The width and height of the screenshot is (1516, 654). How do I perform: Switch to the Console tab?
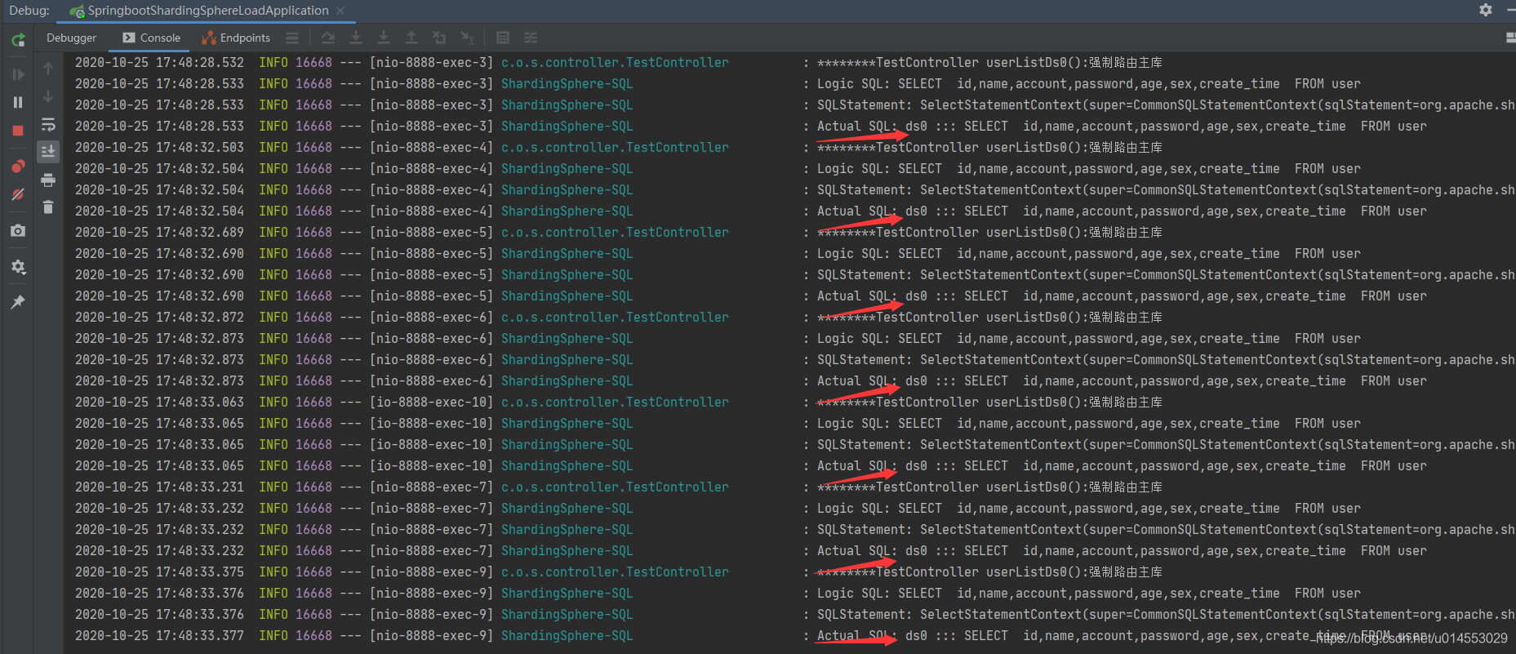click(x=152, y=38)
